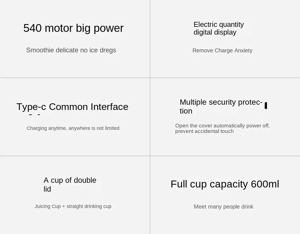300x234 pixels.
Task: Click the horizontal divider above "Full cup capacity"
Action: pos(225,156)
